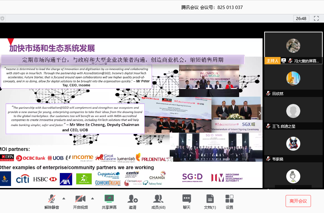Image resolution: width=324 pixels, height=213 pixels.
Task: Click the Mr Peter Tay Income quote box
Action: tap(76, 77)
